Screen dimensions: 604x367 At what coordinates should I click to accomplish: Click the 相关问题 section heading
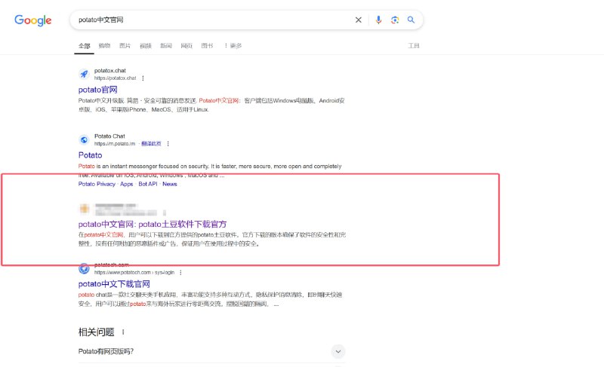pos(97,332)
